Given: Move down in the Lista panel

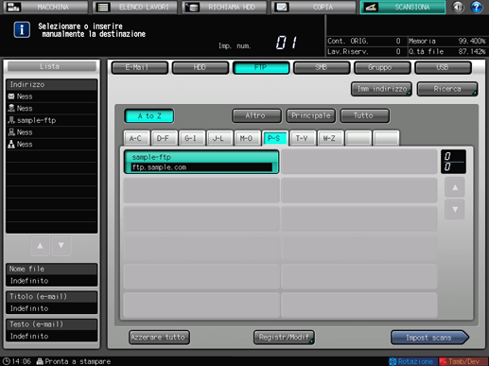Looking at the screenshot, I should tap(61, 246).
